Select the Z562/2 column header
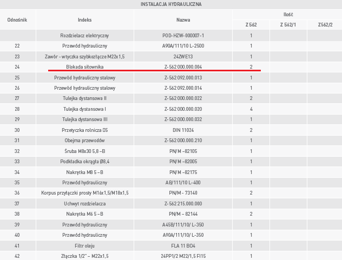This screenshot has height=260, width=342. tap(325, 25)
